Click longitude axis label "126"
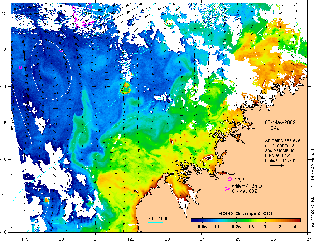Image resolution: width=315 pixels, height=243 pixels. click(x=272, y=239)
